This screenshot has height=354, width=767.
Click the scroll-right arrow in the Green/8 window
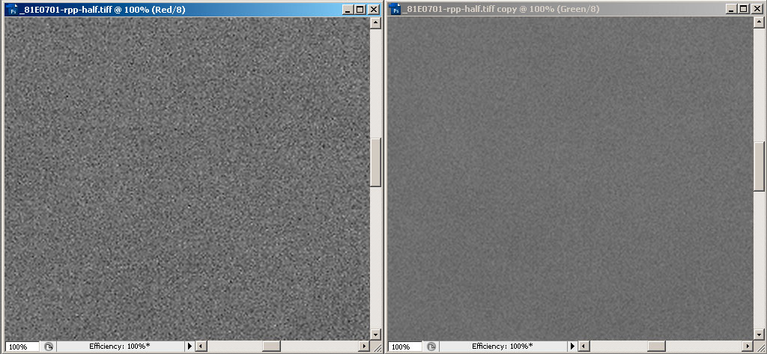click(748, 347)
